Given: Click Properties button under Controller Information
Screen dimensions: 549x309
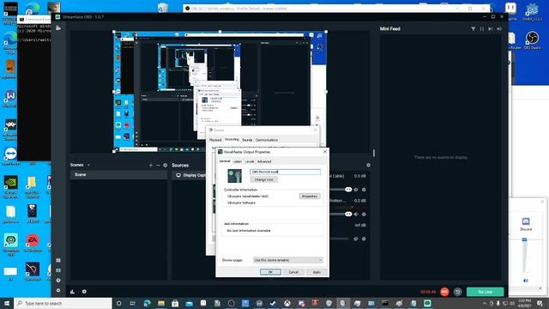Looking at the screenshot, I should [x=310, y=197].
